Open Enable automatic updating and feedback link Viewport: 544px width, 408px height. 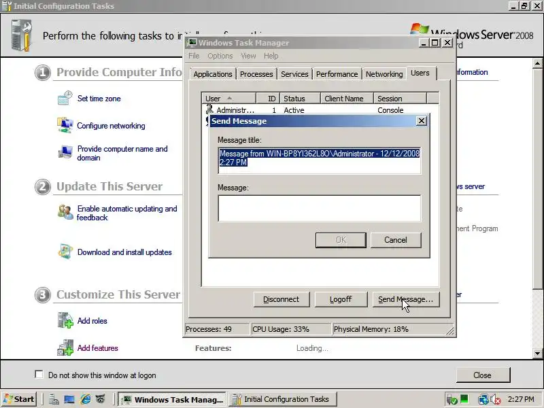point(127,213)
